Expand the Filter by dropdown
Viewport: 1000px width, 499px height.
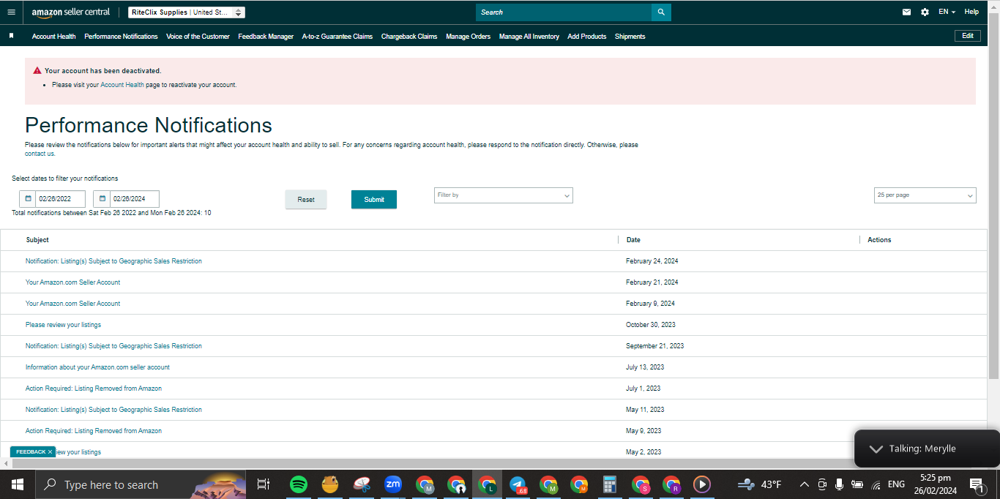coord(504,195)
